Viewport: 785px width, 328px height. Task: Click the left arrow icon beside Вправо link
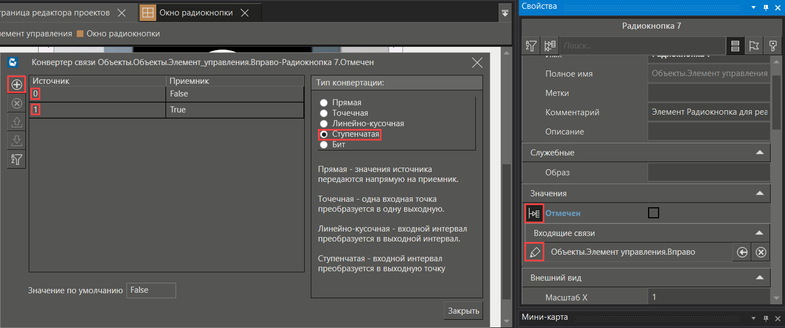[x=742, y=252]
